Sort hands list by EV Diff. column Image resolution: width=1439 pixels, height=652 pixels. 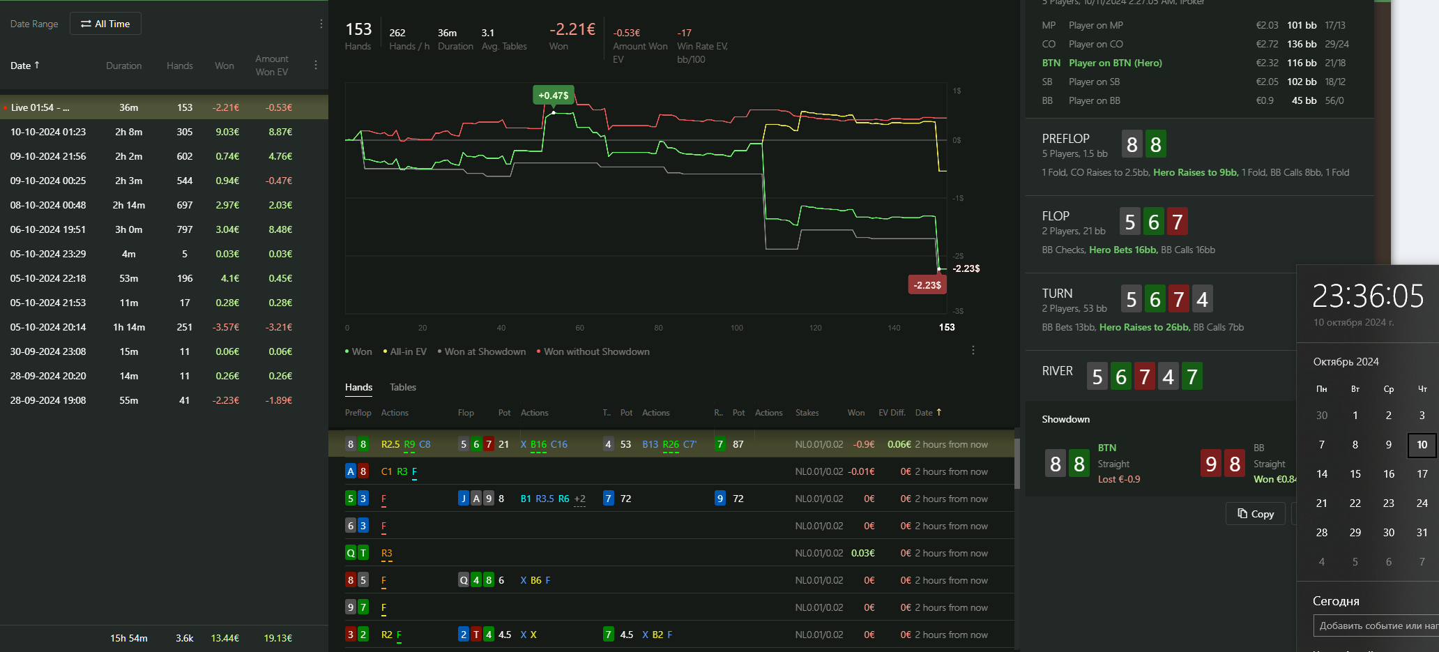(x=892, y=413)
